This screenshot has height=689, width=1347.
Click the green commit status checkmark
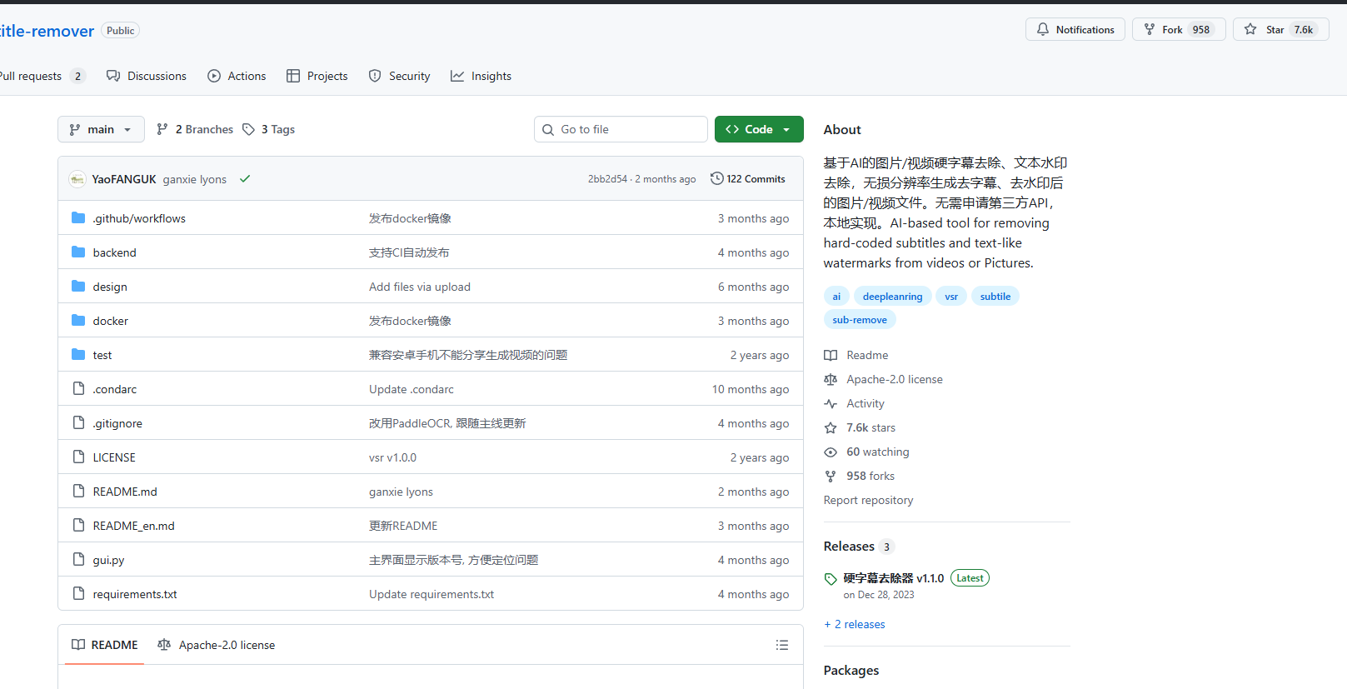[x=245, y=179]
